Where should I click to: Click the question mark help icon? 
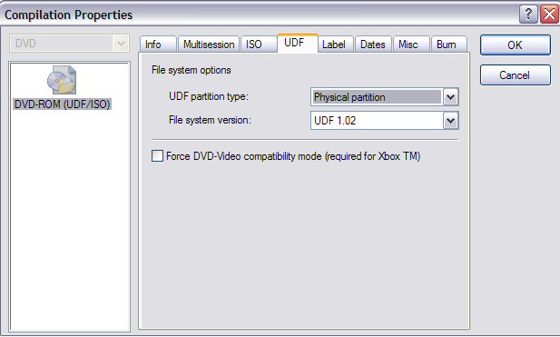pos(528,15)
